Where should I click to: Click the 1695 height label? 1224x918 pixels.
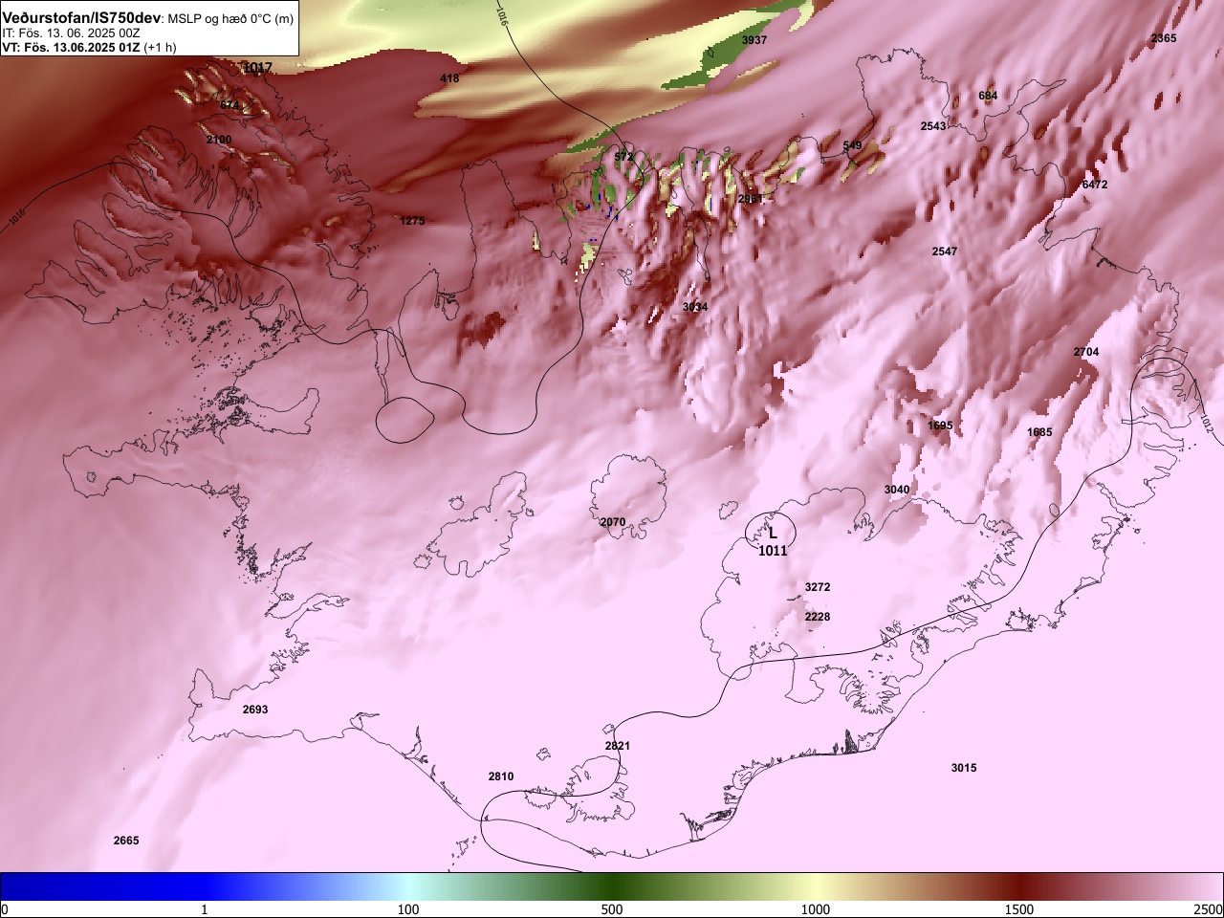click(940, 426)
